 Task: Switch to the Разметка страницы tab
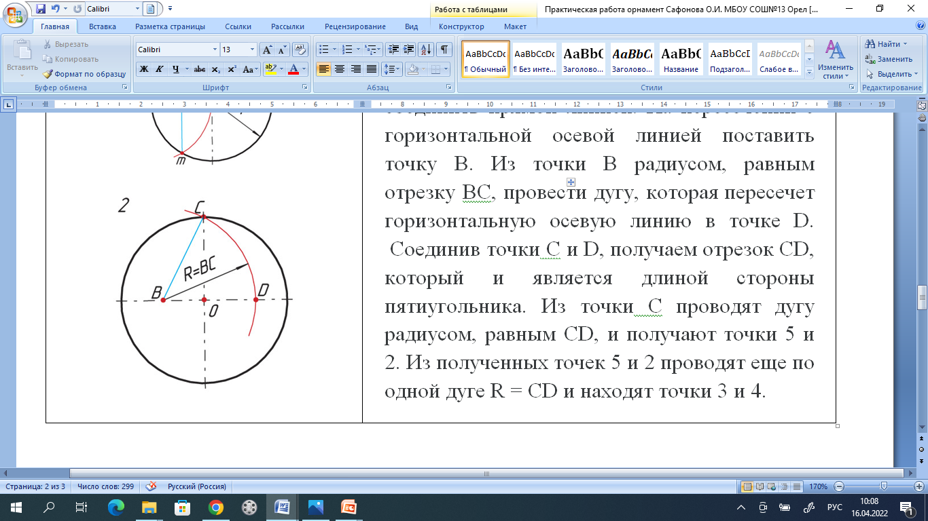(x=170, y=26)
